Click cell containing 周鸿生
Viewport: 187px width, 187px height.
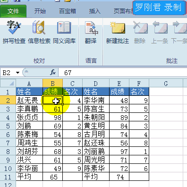(29, 143)
